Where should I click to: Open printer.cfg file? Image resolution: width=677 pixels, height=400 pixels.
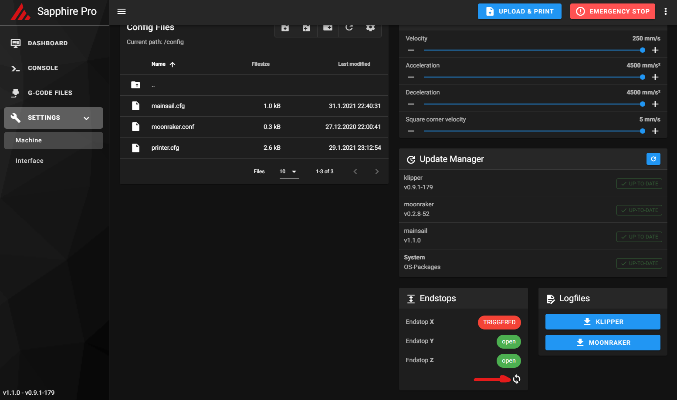165,148
